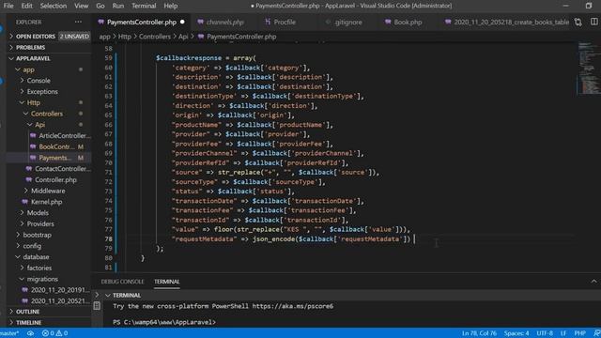This screenshot has width=601, height=338.
Task: Open the Edit menu
Action: point(27,6)
